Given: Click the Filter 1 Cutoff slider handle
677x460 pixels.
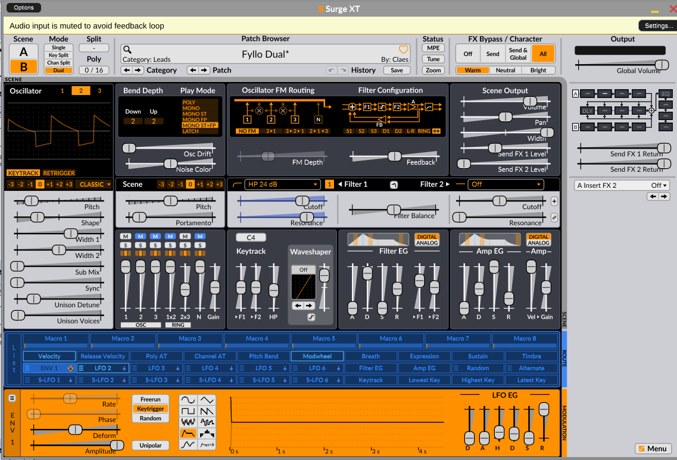Looking at the screenshot, I should click(302, 200).
